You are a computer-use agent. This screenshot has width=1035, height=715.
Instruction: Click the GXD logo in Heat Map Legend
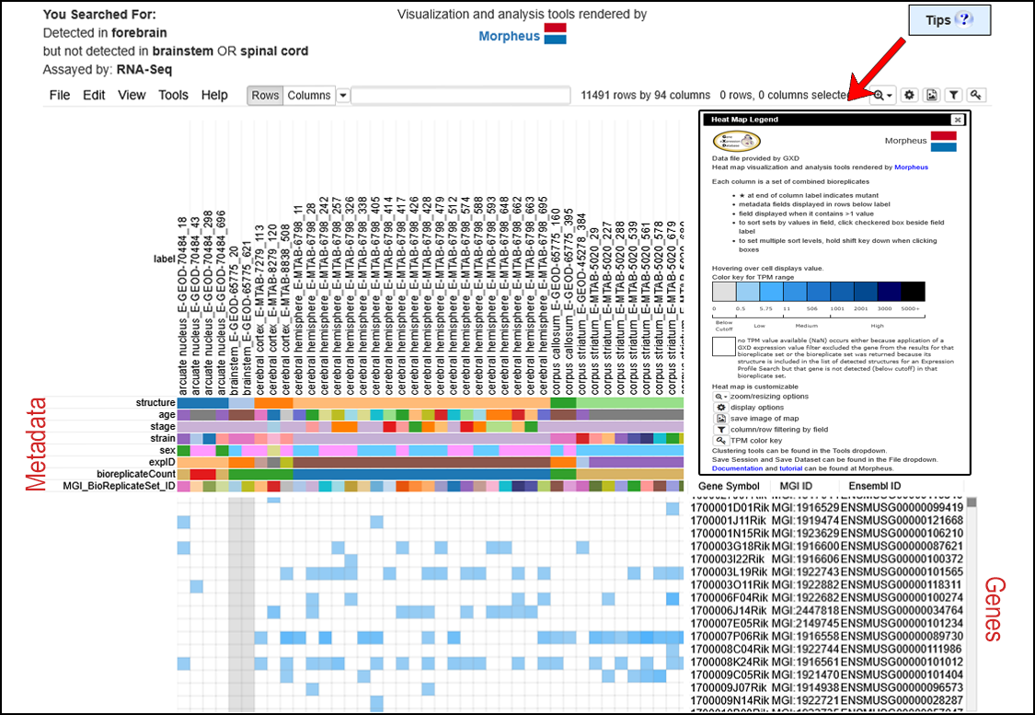click(737, 141)
